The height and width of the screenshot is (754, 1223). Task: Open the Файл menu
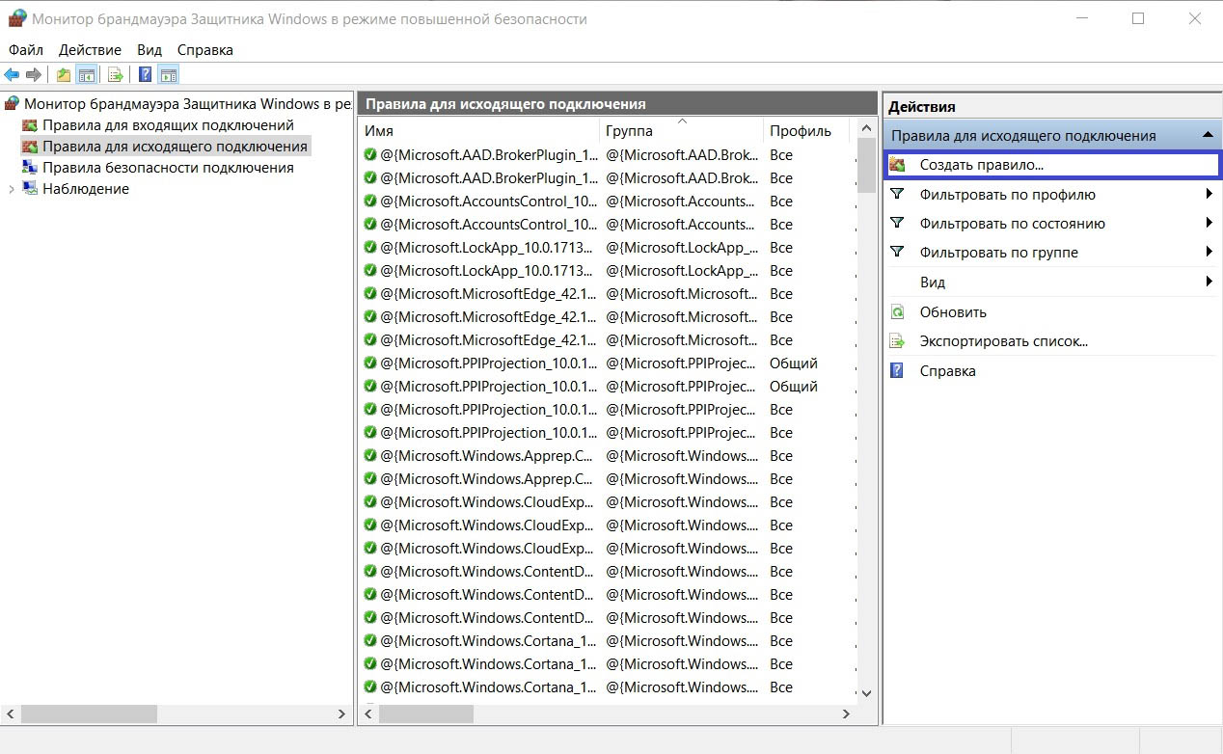click(x=26, y=50)
